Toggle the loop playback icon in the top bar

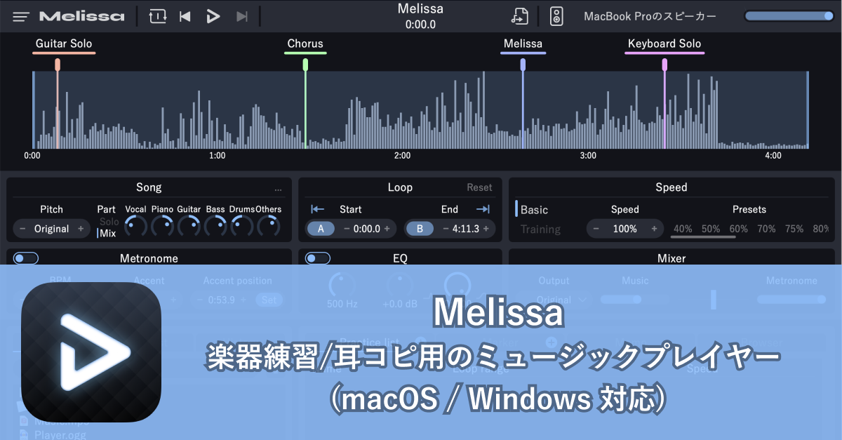point(158,15)
